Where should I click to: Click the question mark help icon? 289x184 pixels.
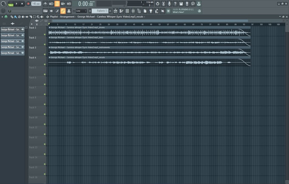[x=175, y=4]
